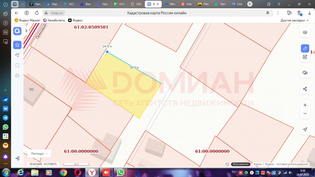Click the system volume speaker icon
This screenshot has width=315, height=177.
(290, 173)
